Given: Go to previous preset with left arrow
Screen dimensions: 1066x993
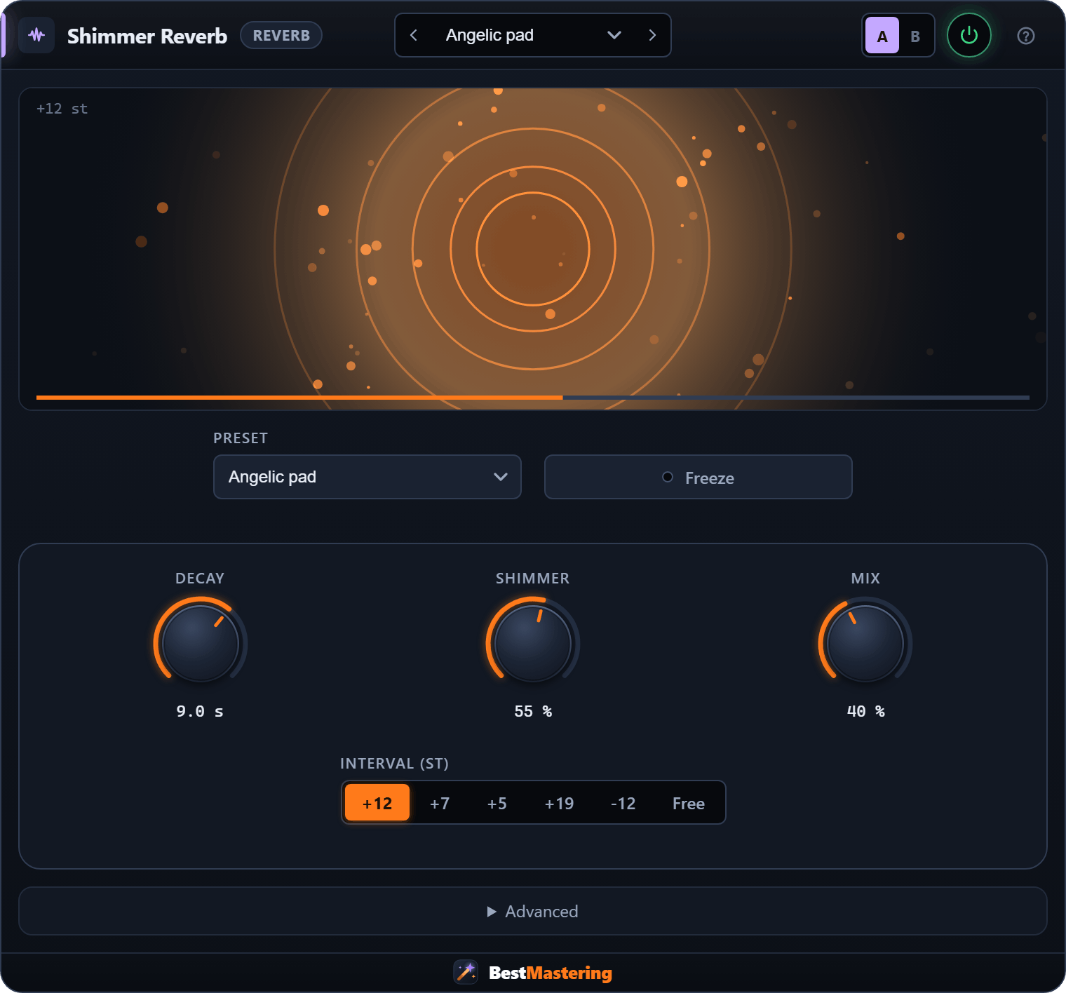Looking at the screenshot, I should (x=414, y=35).
